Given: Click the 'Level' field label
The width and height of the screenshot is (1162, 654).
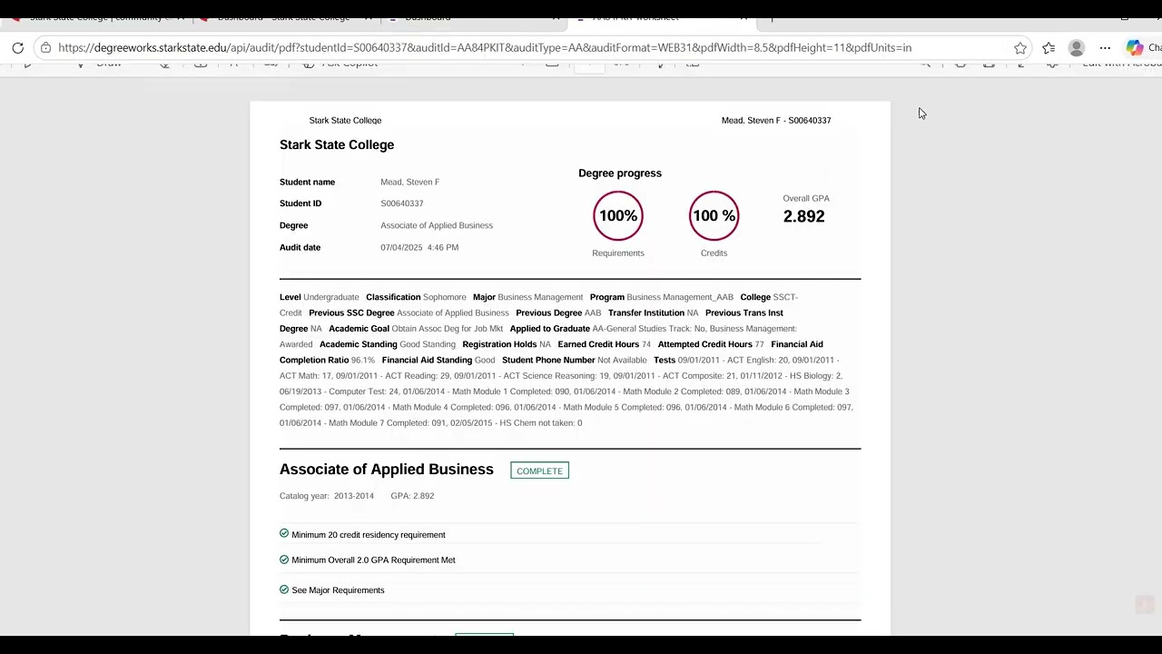Looking at the screenshot, I should click(x=290, y=297).
